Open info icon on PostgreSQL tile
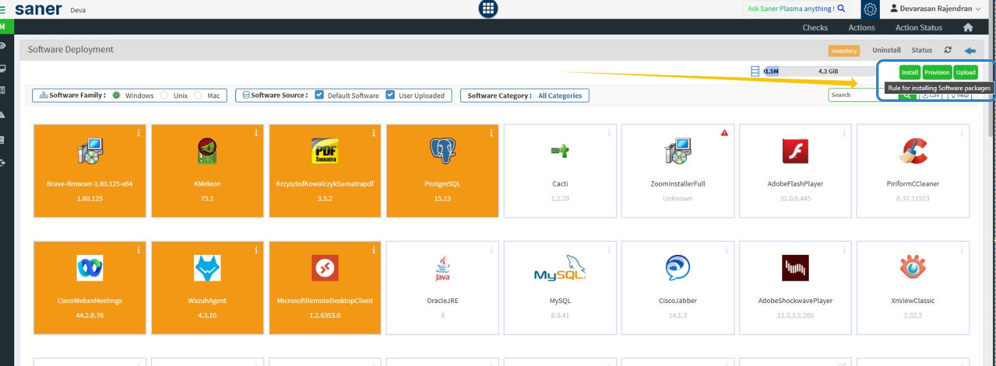This screenshot has width=996, height=366. 491,133
